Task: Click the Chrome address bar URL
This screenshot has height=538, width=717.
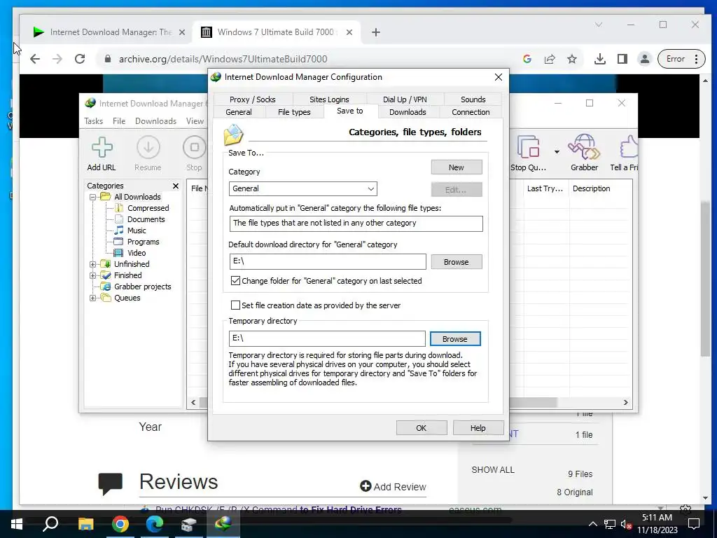Action: pyautogui.click(x=223, y=59)
